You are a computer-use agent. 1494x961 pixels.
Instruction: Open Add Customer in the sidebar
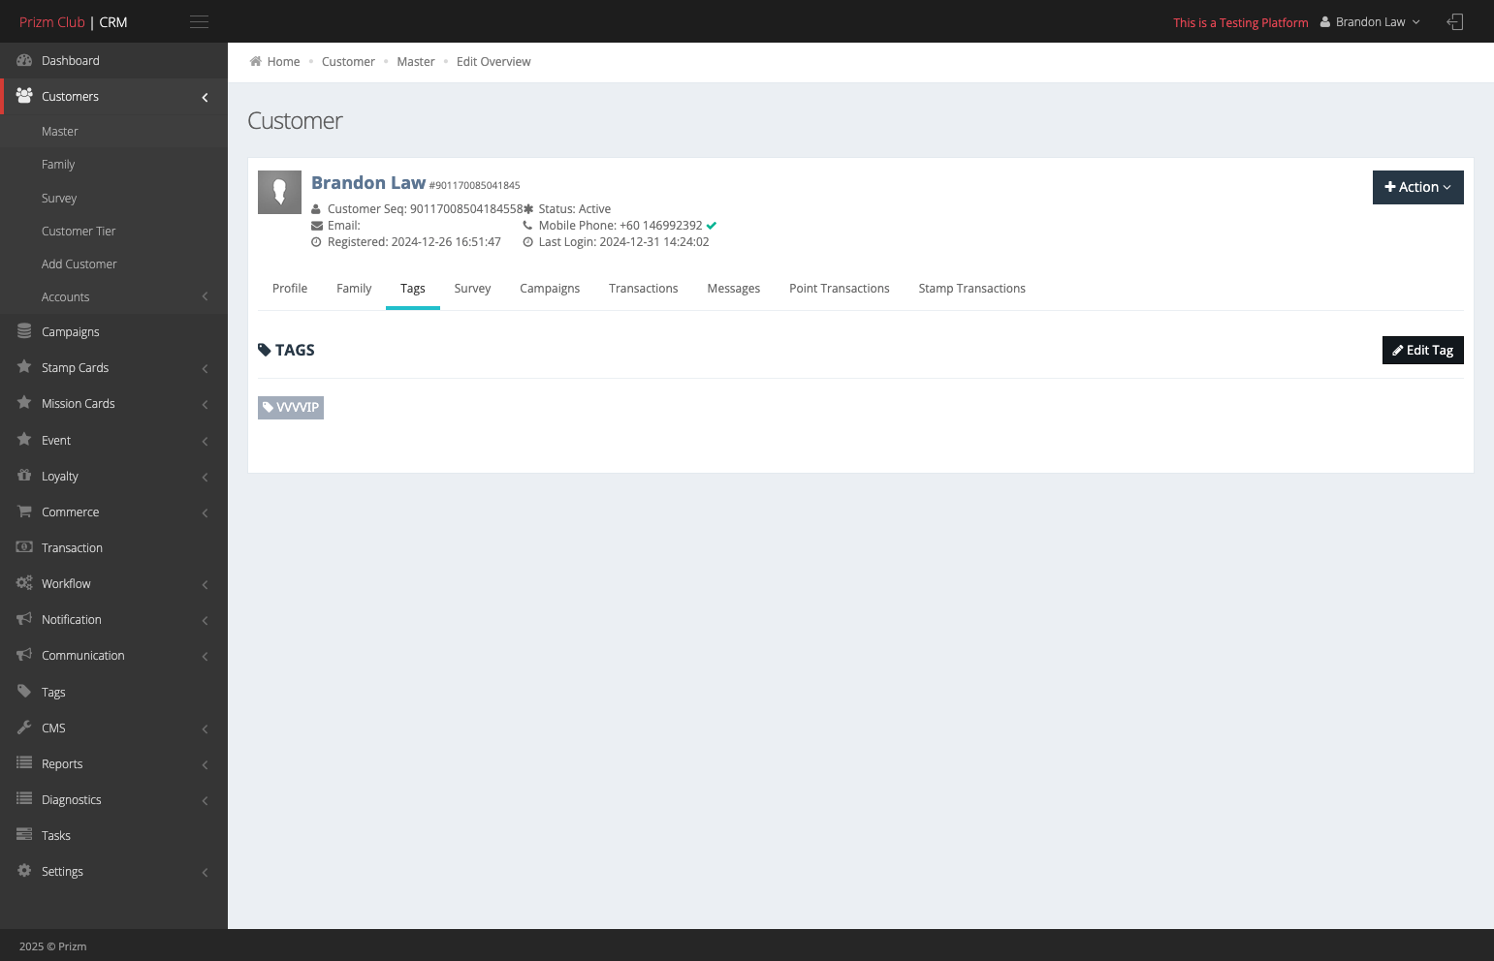pyautogui.click(x=79, y=263)
